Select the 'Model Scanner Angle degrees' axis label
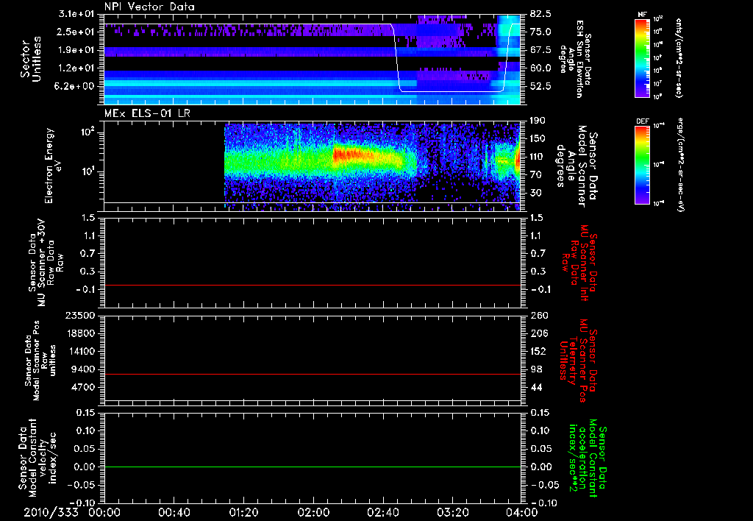Viewport: 753px width, 521px height. [578, 166]
